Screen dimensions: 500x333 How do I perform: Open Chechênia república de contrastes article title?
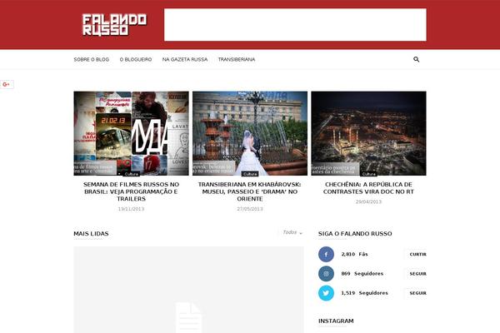368,188
